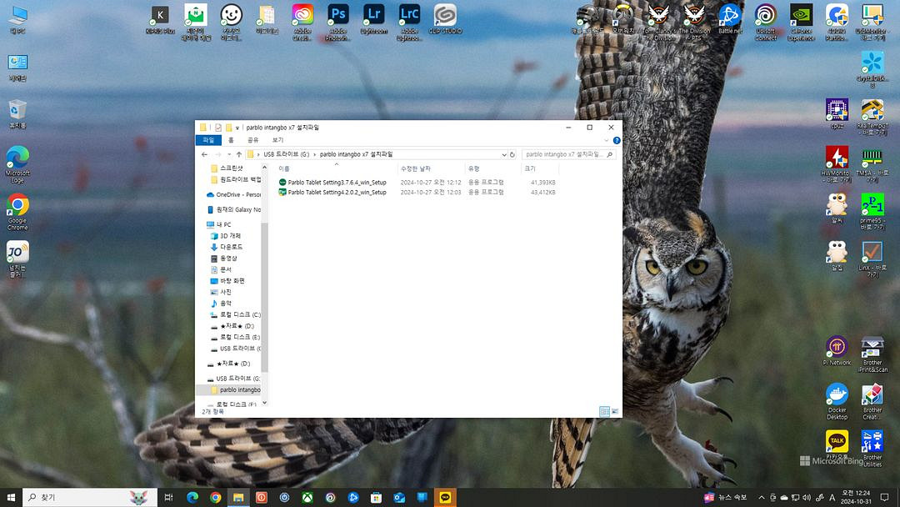Launch the Lightroom desktop icon
900x507 pixels.
coord(373,20)
